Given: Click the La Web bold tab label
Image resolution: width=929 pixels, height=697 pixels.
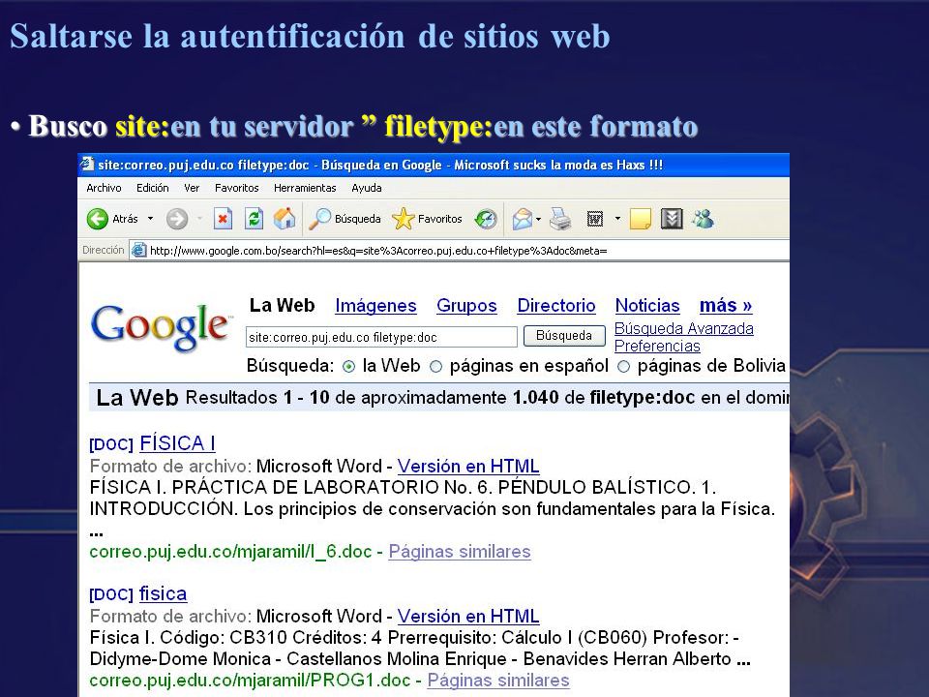Looking at the screenshot, I should coord(282,305).
